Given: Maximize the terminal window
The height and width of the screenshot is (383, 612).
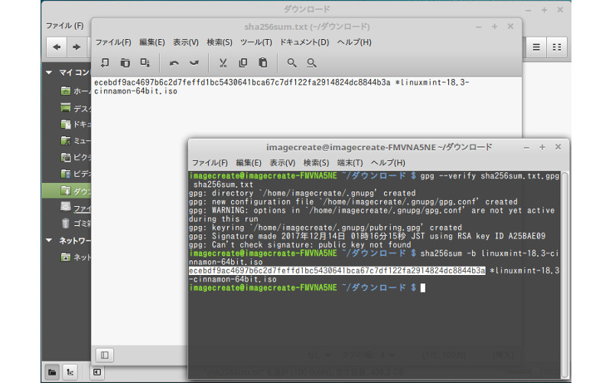Looking at the screenshot, I should coord(542,147).
